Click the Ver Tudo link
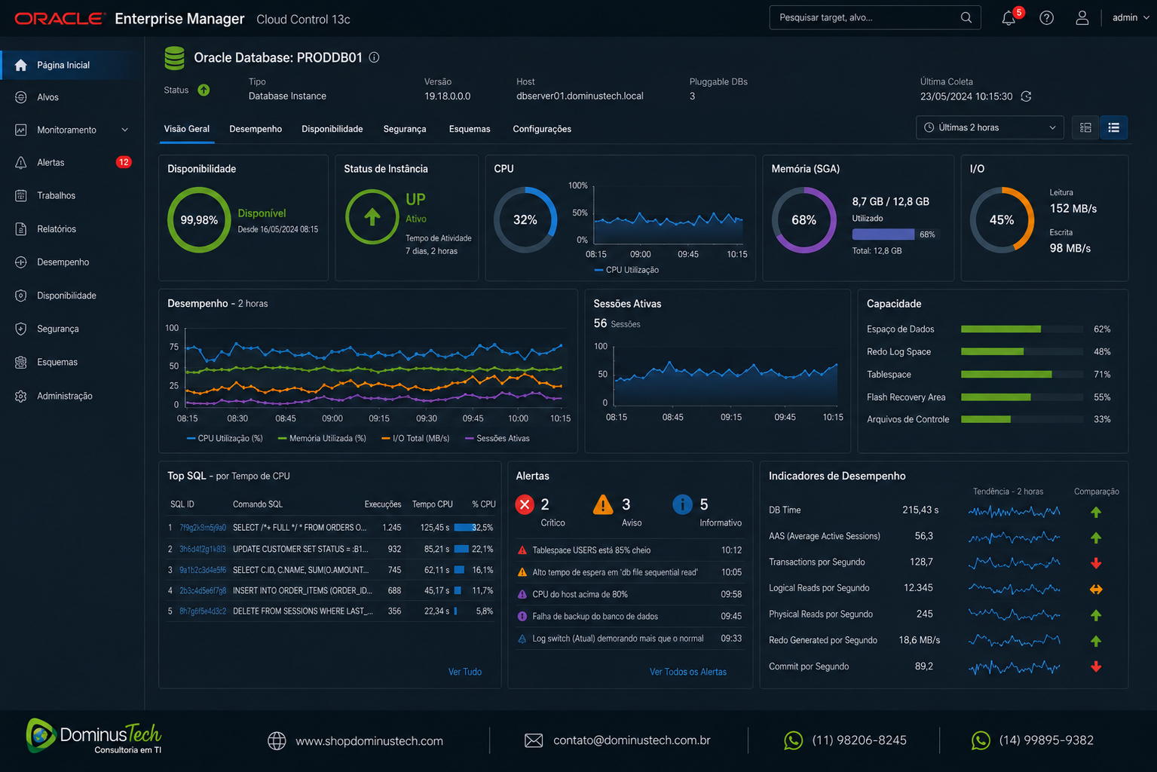Screen dimensions: 1157x772 465,672
